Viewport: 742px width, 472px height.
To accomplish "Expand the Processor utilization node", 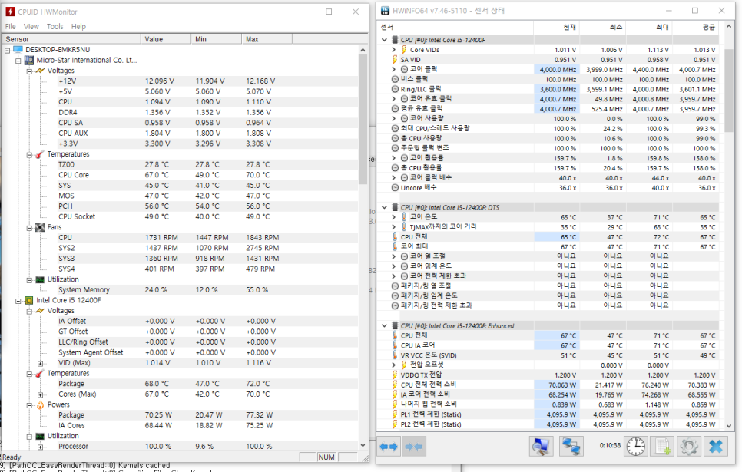I will [40, 447].
